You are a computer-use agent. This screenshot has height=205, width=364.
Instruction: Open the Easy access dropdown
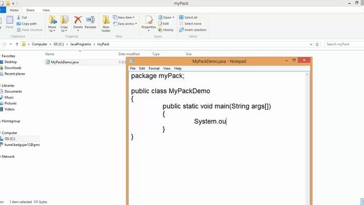[x=125, y=24]
